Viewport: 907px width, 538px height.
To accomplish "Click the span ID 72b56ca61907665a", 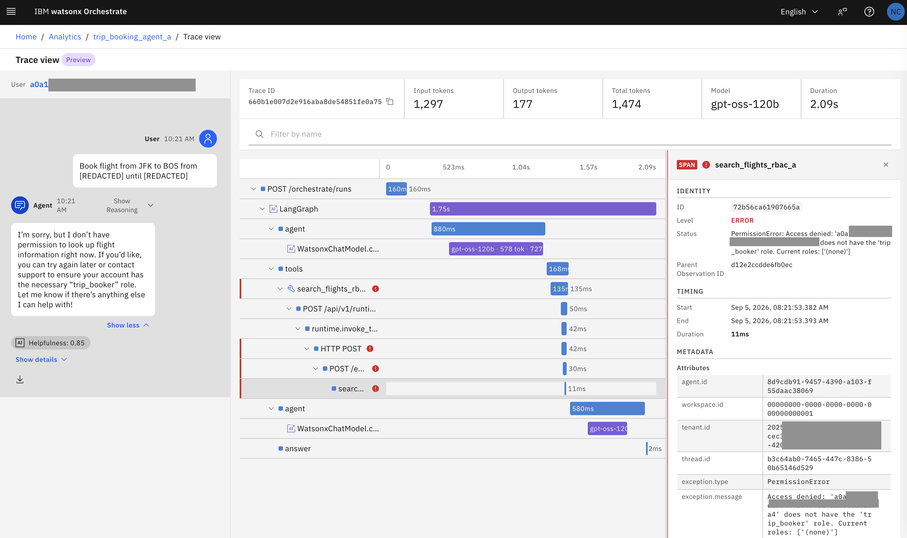I will coord(766,207).
